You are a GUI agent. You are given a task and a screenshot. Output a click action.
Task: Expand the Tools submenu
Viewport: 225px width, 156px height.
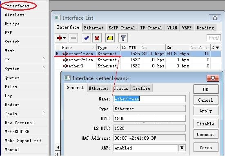pos(44,113)
